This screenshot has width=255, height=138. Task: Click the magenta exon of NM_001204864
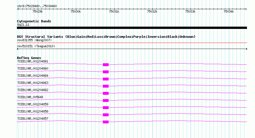pyautogui.click(x=106, y=79)
